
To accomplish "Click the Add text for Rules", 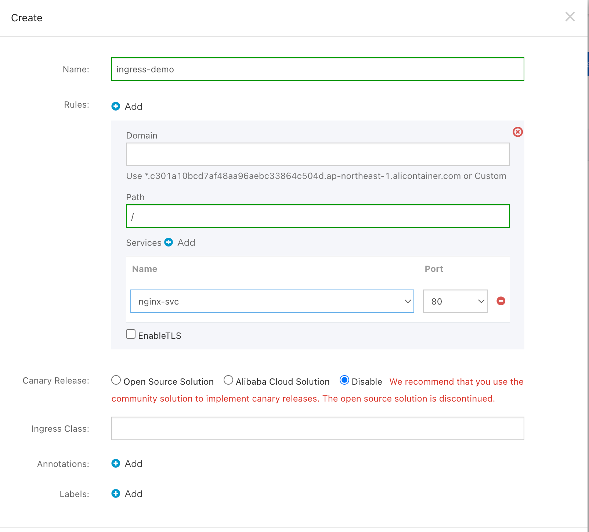I will coord(134,107).
